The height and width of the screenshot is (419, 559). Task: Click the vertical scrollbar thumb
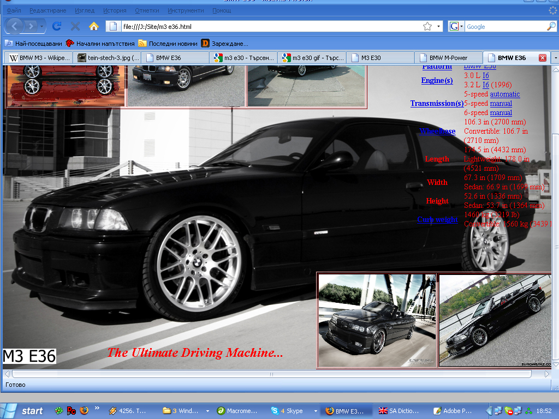555,247
